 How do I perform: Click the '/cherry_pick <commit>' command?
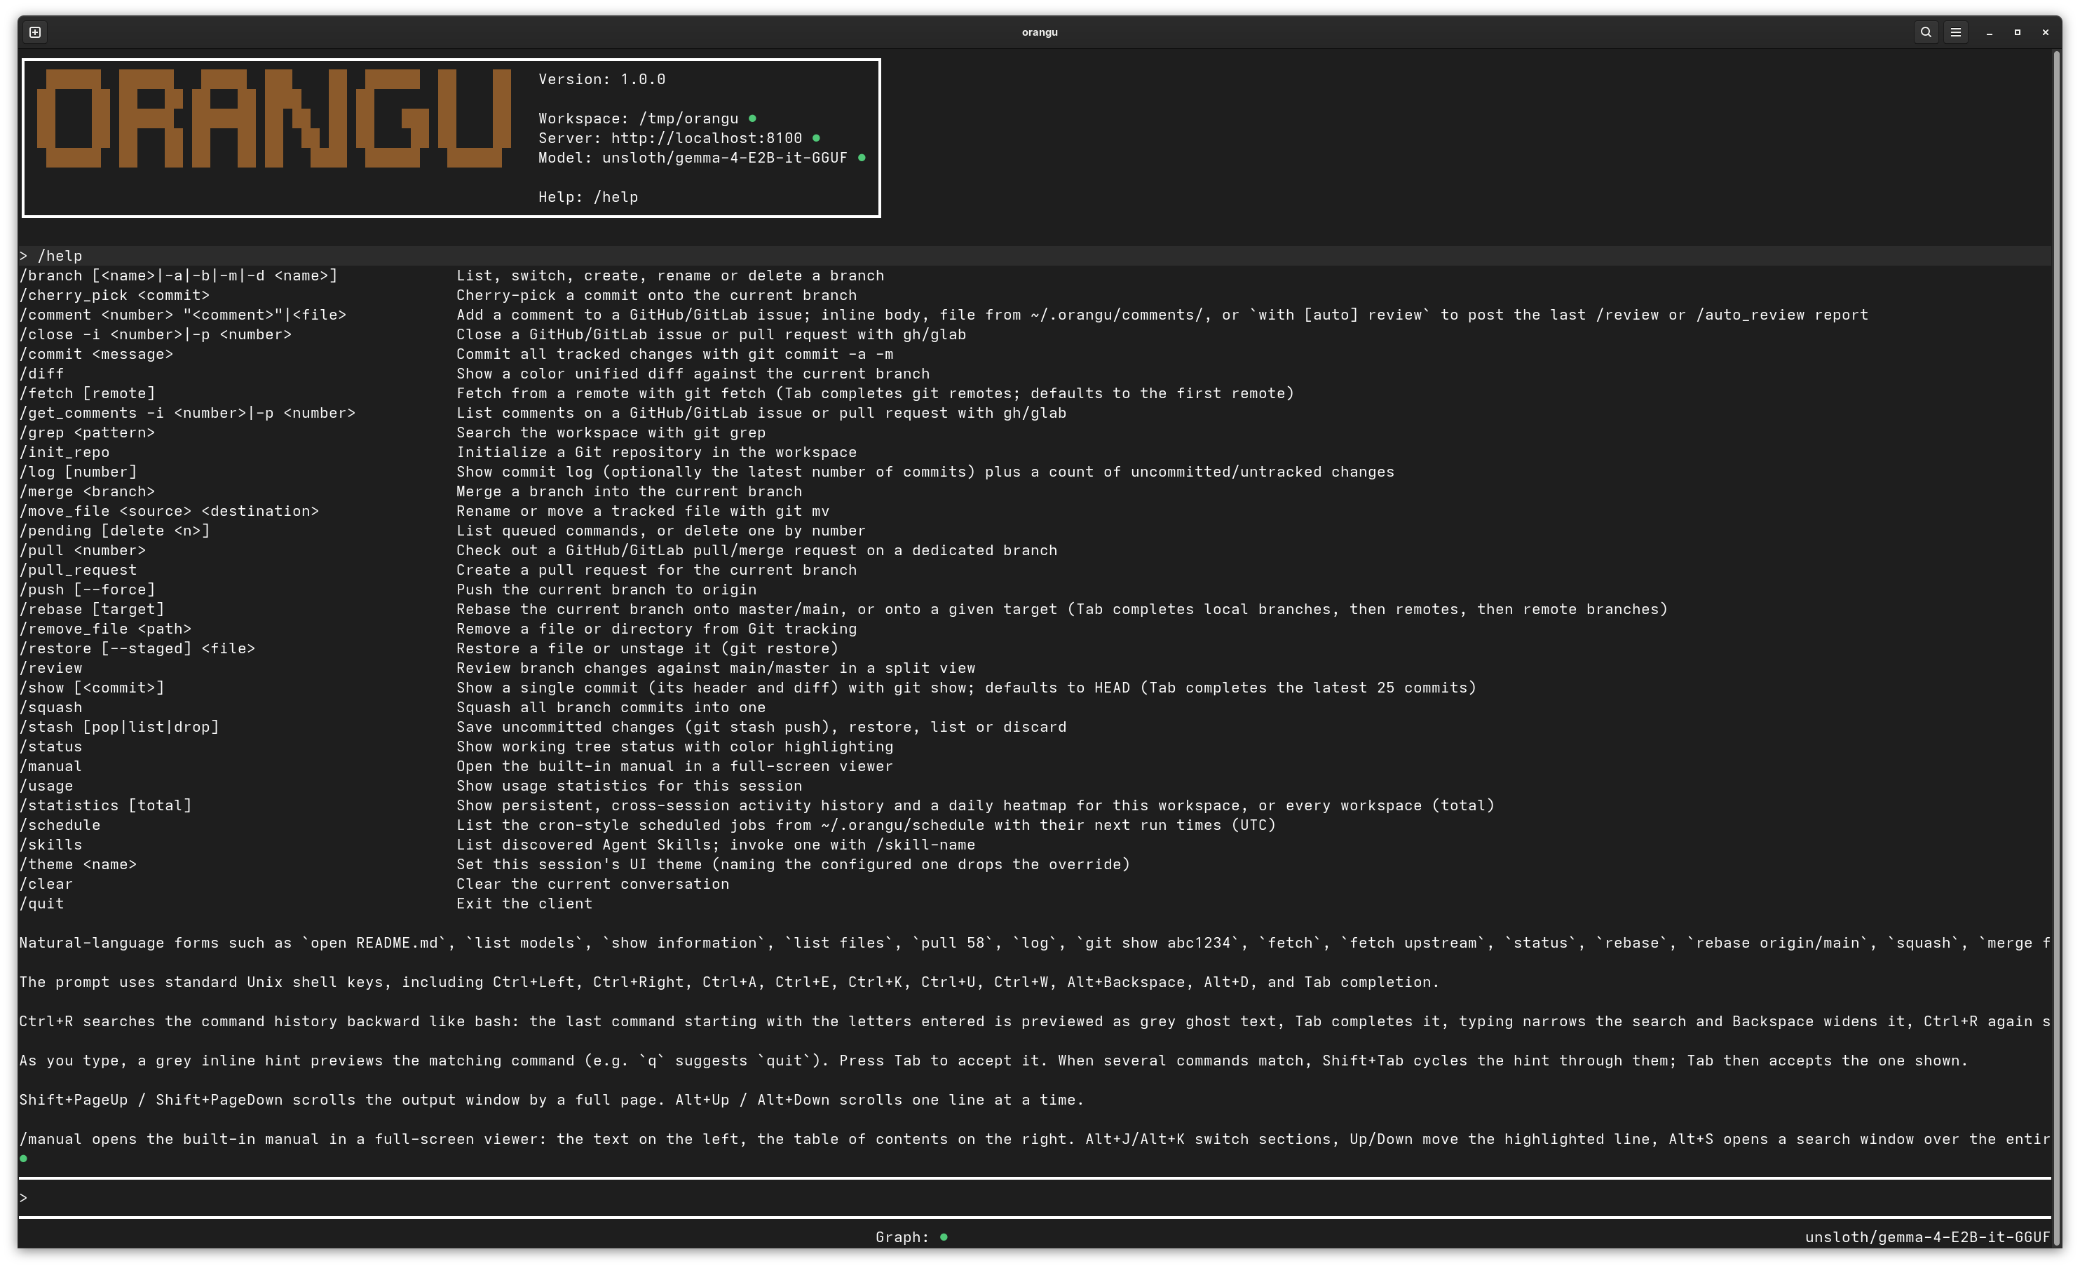click(114, 296)
